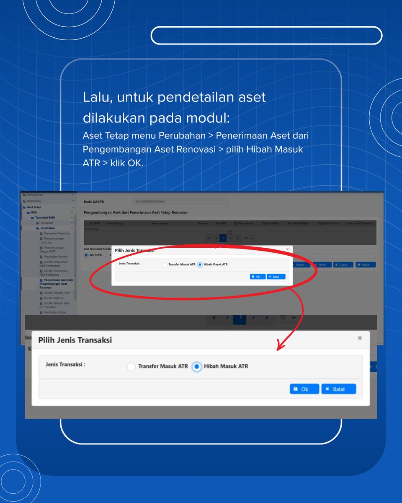Open Koreksi Perubahan Nilai Berkurang entry

pyautogui.click(x=54, y=273)
